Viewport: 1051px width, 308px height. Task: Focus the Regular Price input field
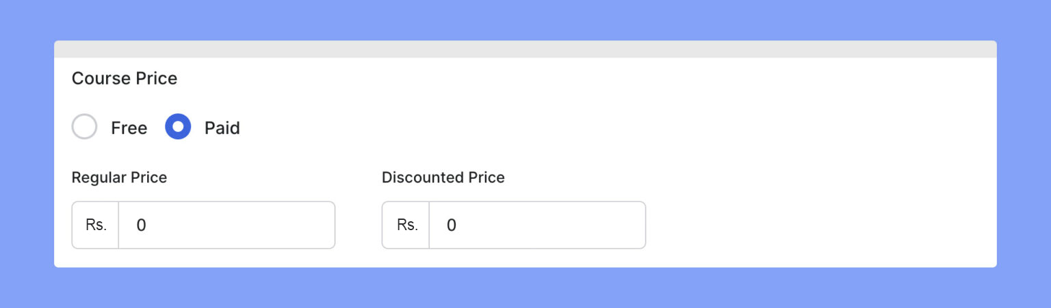(226, 225)
